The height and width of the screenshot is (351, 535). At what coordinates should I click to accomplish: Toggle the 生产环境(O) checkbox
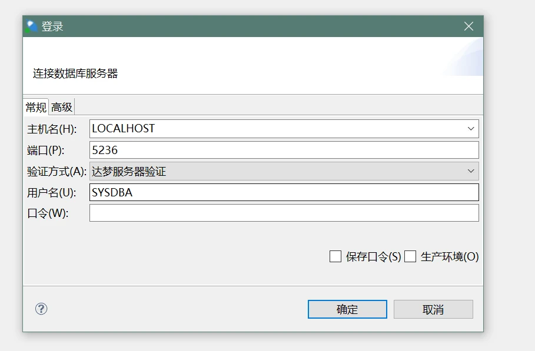tap(410, 256)
